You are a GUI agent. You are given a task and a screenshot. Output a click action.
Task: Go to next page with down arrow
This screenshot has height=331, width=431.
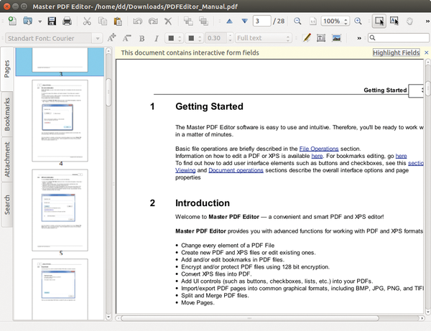click(245, 21)
